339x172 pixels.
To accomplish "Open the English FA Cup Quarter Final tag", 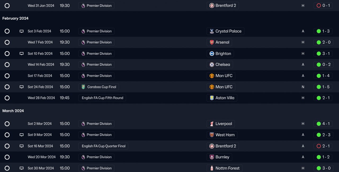I will (x=103, y=146).
